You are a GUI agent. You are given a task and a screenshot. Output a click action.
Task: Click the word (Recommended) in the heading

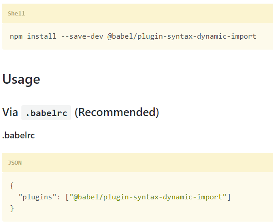[116, 112]
